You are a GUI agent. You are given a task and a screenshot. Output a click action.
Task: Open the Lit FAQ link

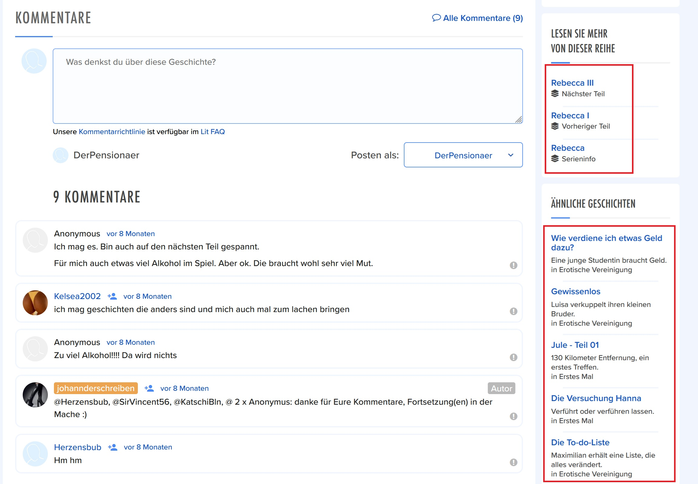point(212,132)
